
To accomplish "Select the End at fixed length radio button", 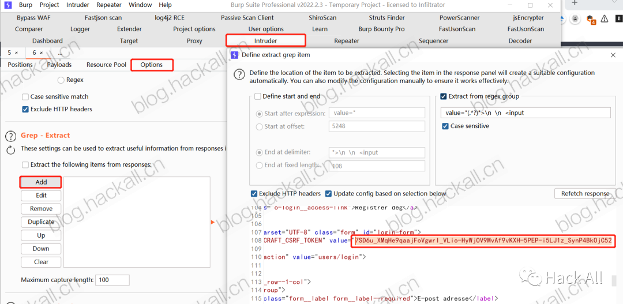I will (x=260, y=166).
